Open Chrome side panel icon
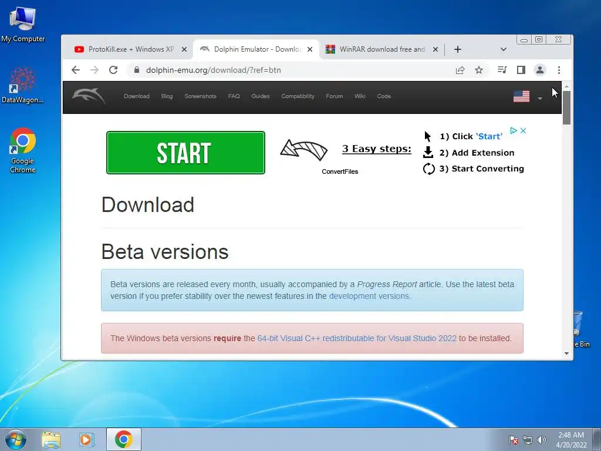 (521, 70)
